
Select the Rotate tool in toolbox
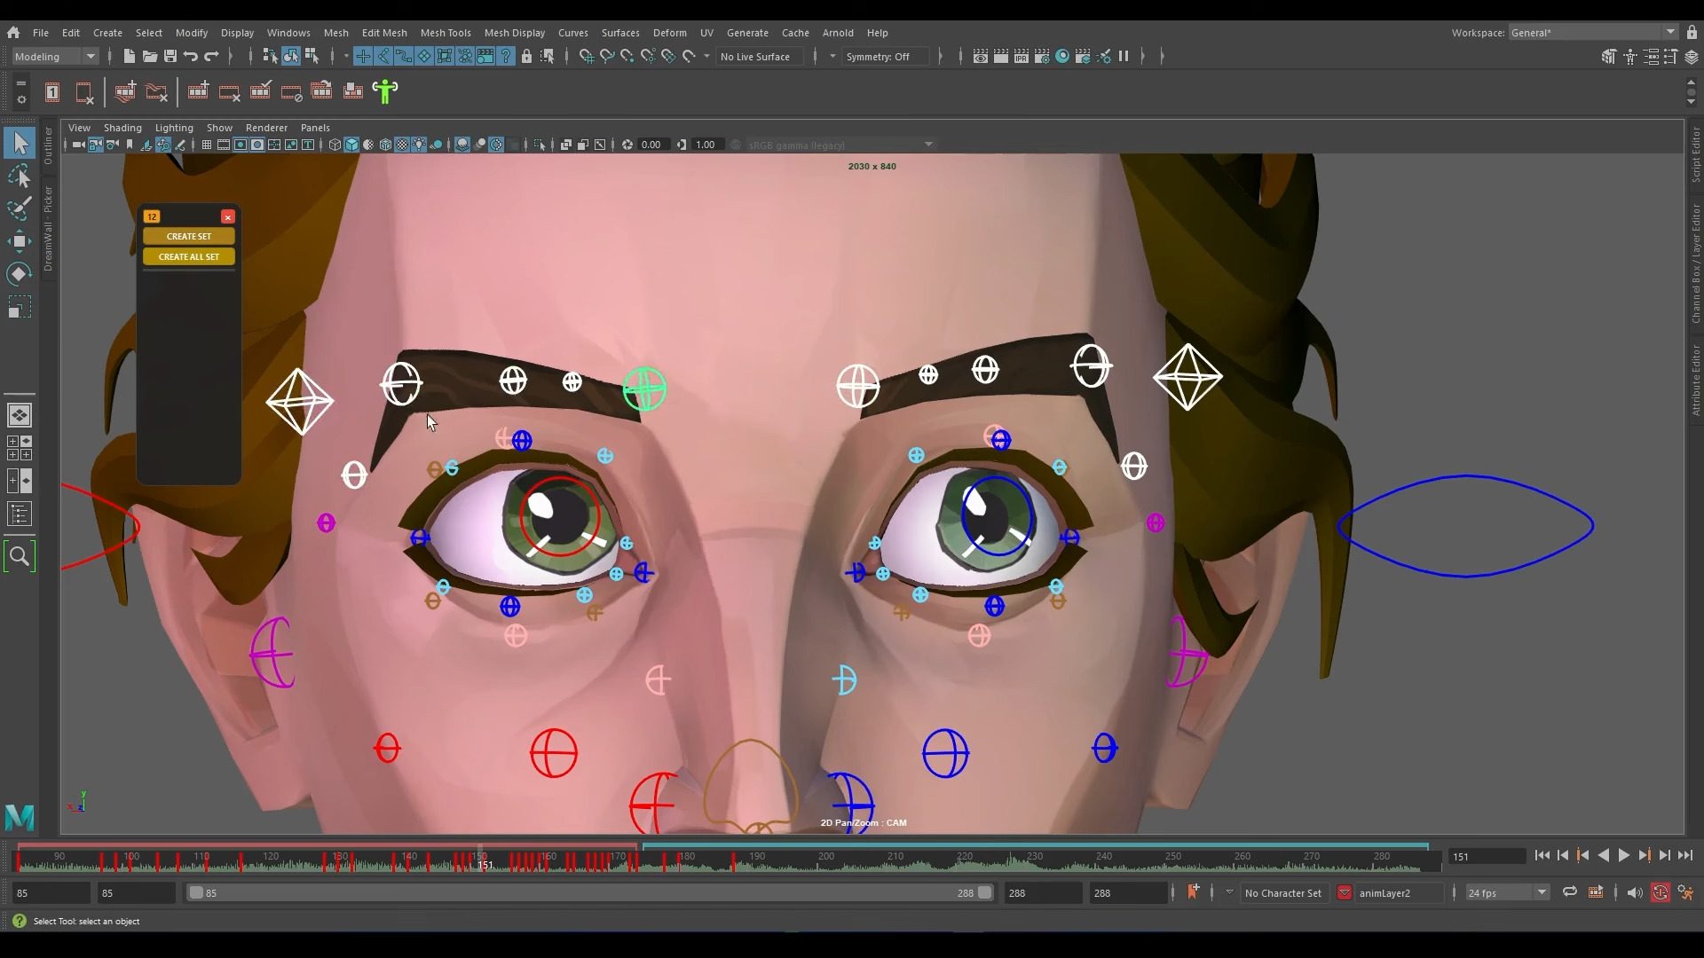tap(19, 274)
